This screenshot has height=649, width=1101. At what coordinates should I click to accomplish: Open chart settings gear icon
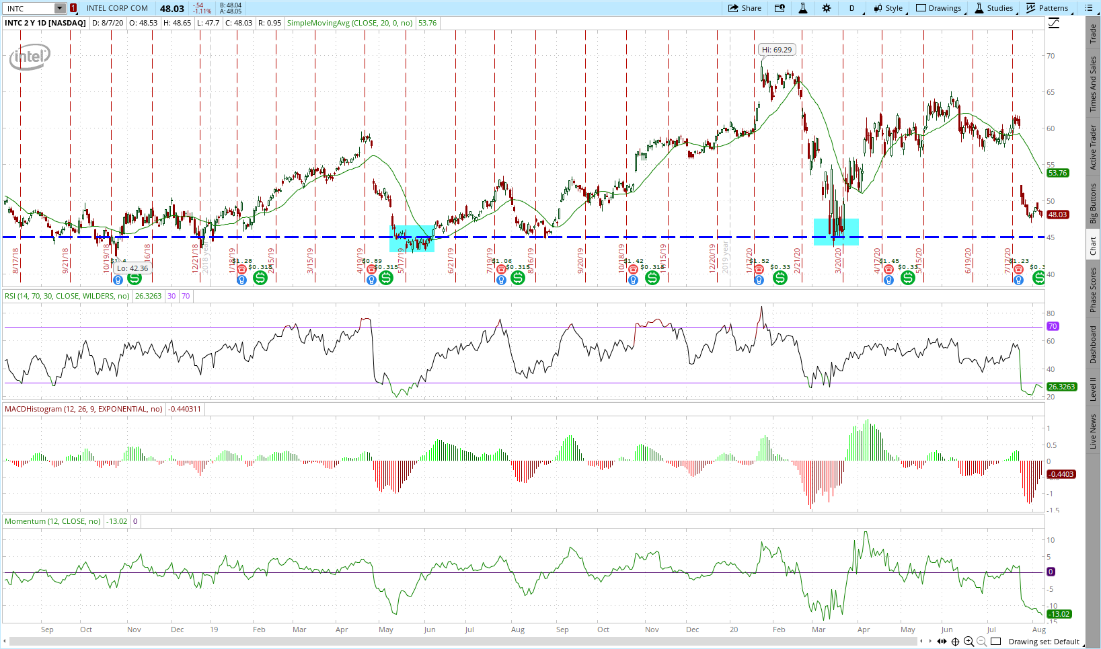pyautogui.click(x=827, y=8)
